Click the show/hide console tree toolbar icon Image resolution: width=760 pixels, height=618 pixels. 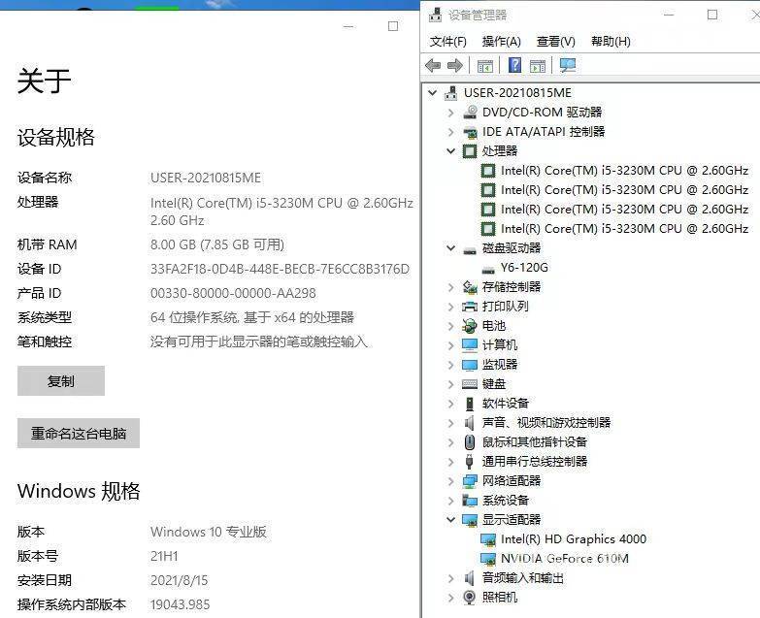[x=484, y=65]
